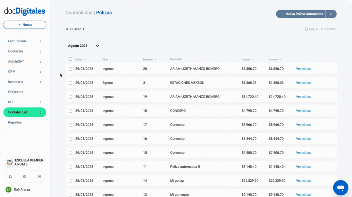Open settings using the gear icon

click(24, 176)
